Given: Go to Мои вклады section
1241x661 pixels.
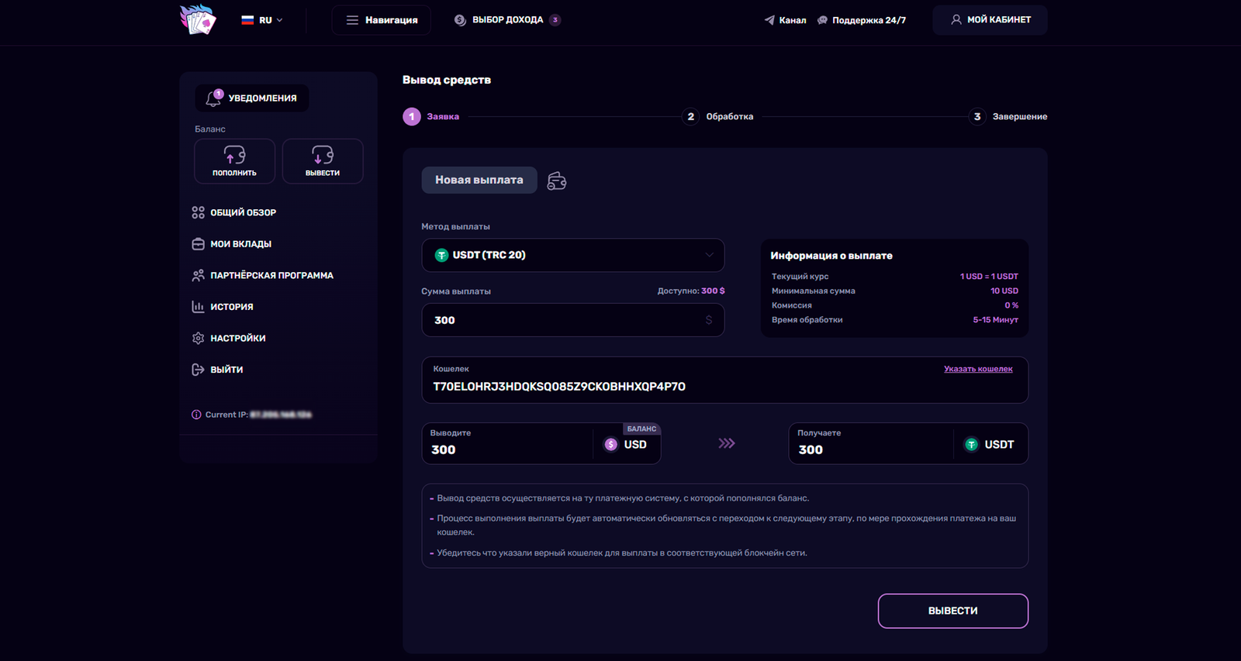Looking at the screenshot, I should tap(240, 244).
